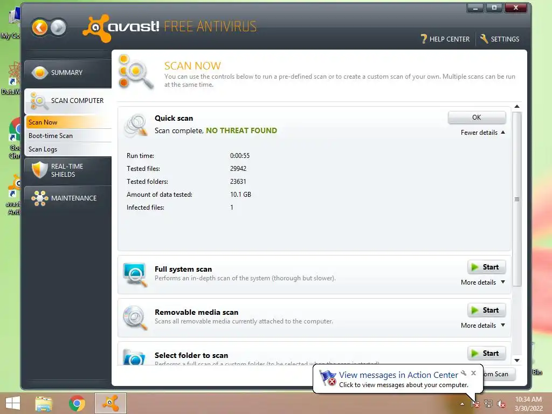Screen dimensions: 552x414
Task: Click the Amount of data tested value 10.1 GB
Action: click(x=240, y=195)
